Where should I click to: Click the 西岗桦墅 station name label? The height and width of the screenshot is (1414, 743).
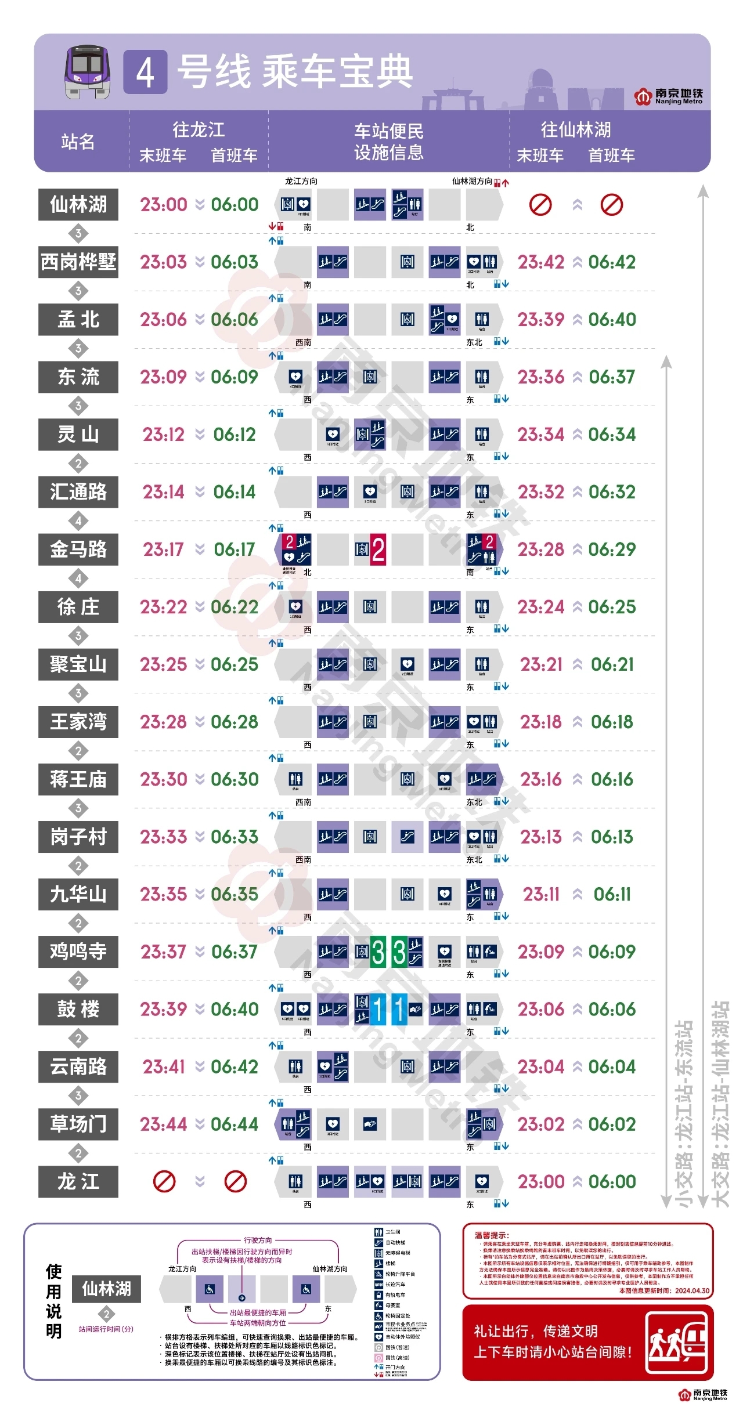(x=78, y=262)
